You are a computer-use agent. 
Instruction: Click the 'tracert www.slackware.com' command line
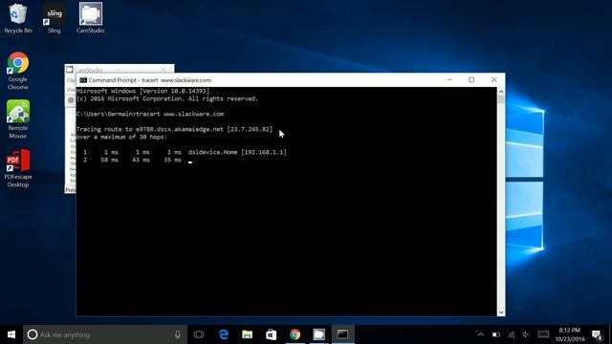pos(150,114)
